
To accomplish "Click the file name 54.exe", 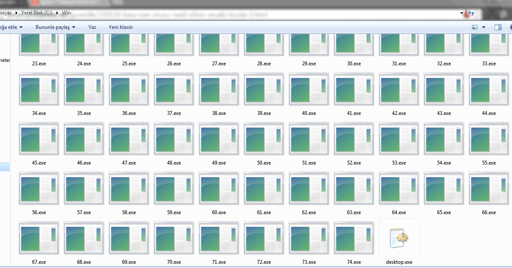I will tap(444, 163).
